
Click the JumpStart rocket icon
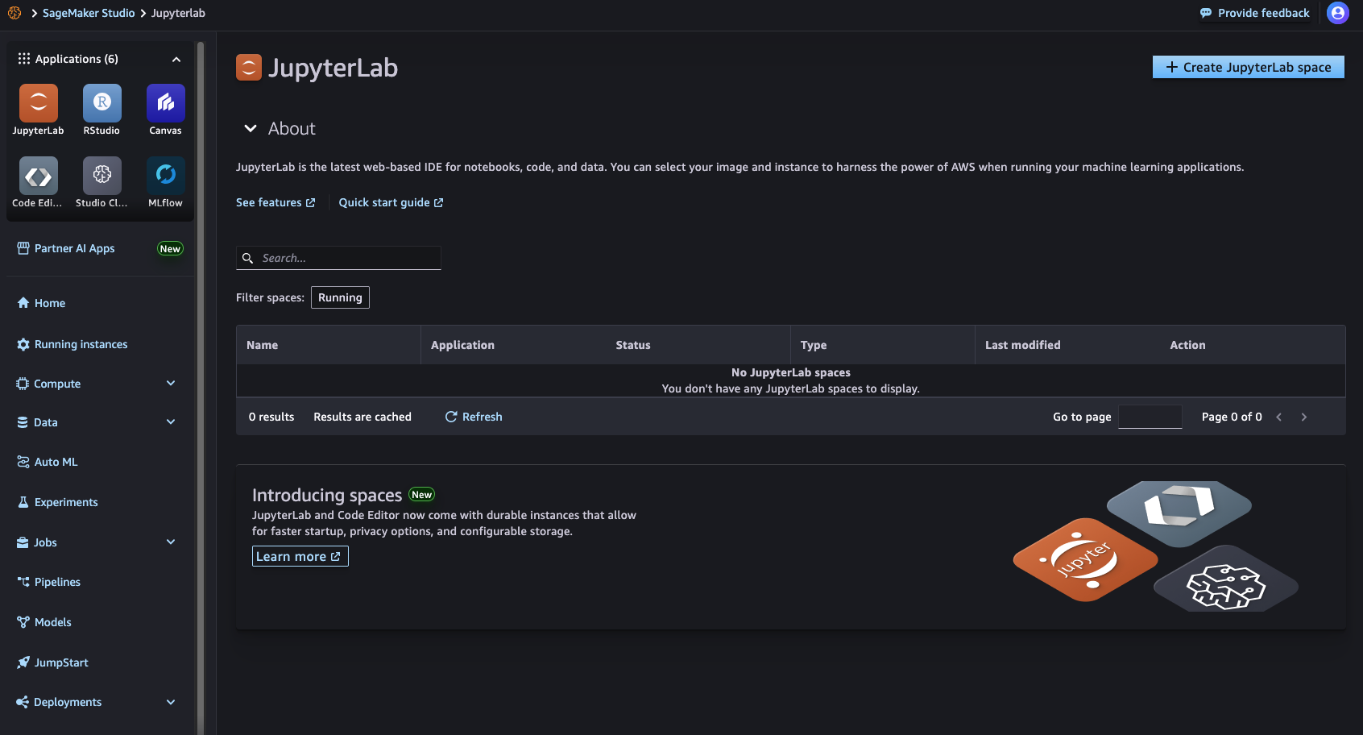23,662
